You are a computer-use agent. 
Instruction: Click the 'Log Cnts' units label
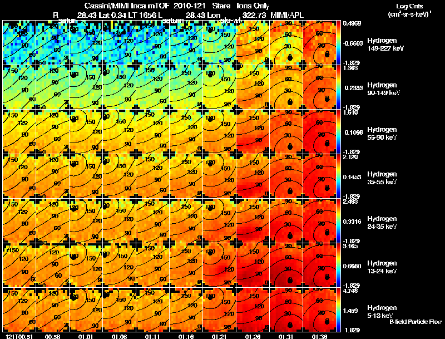click(x=409, y=6)
